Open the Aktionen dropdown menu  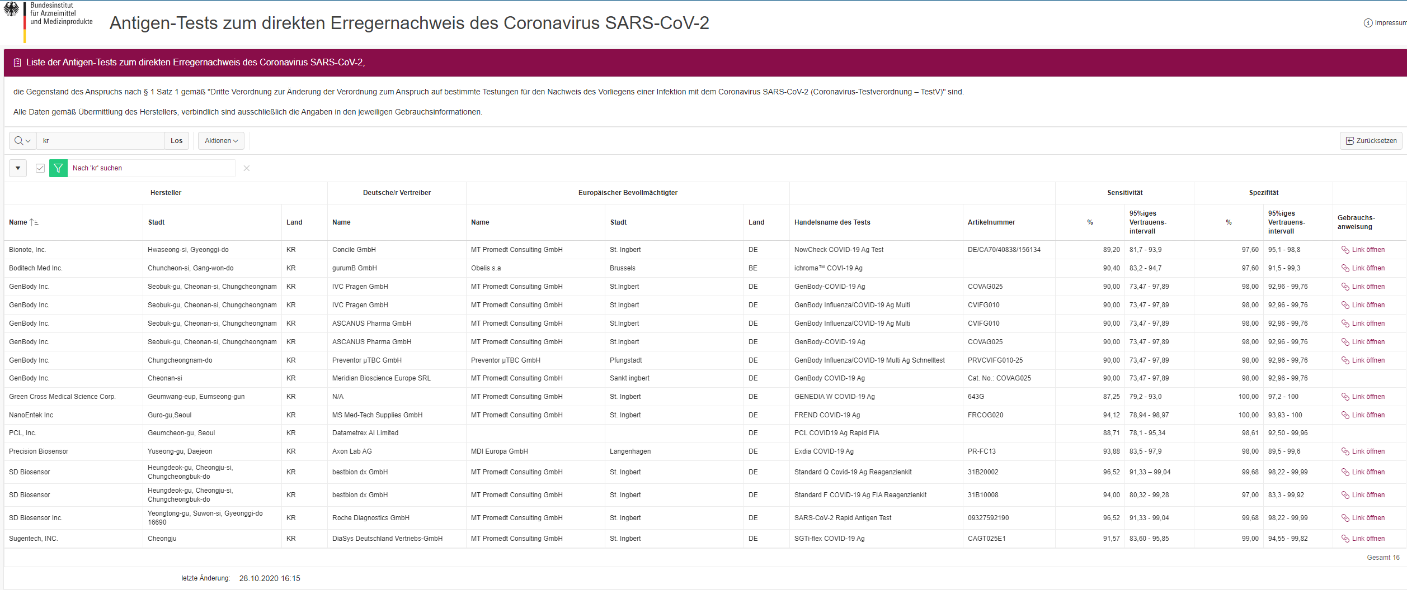pyautogui.click(x=221, y=141)
